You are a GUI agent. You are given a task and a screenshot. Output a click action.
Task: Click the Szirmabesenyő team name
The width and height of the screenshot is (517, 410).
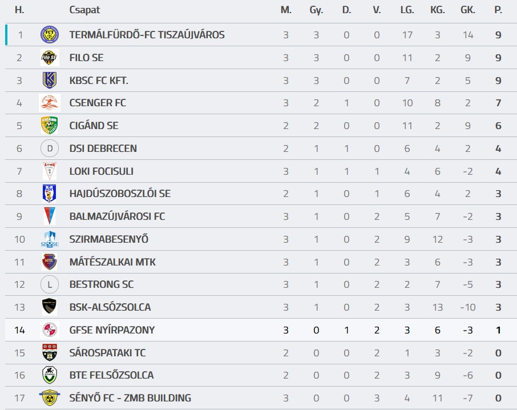tap(109, 239)
